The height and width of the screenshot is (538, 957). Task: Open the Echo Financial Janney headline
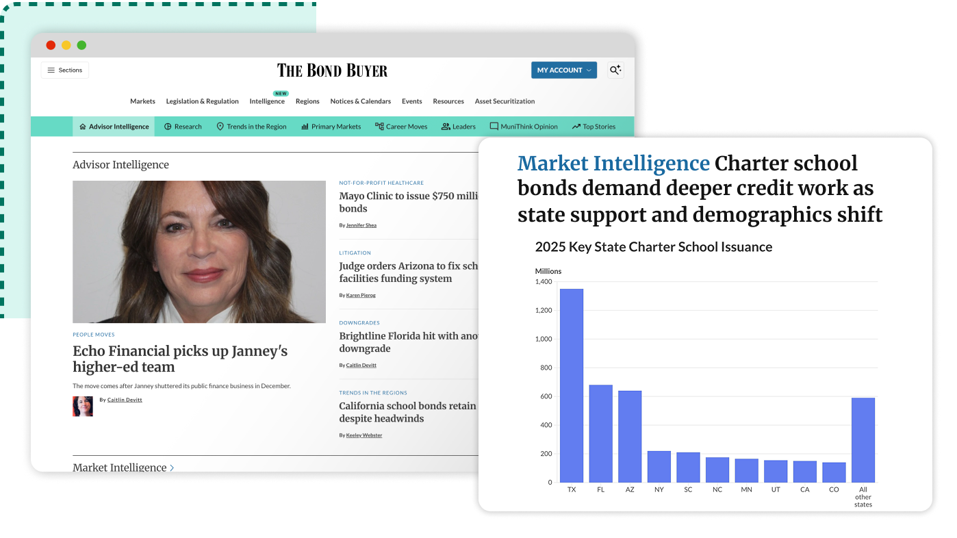click(180, 359)
